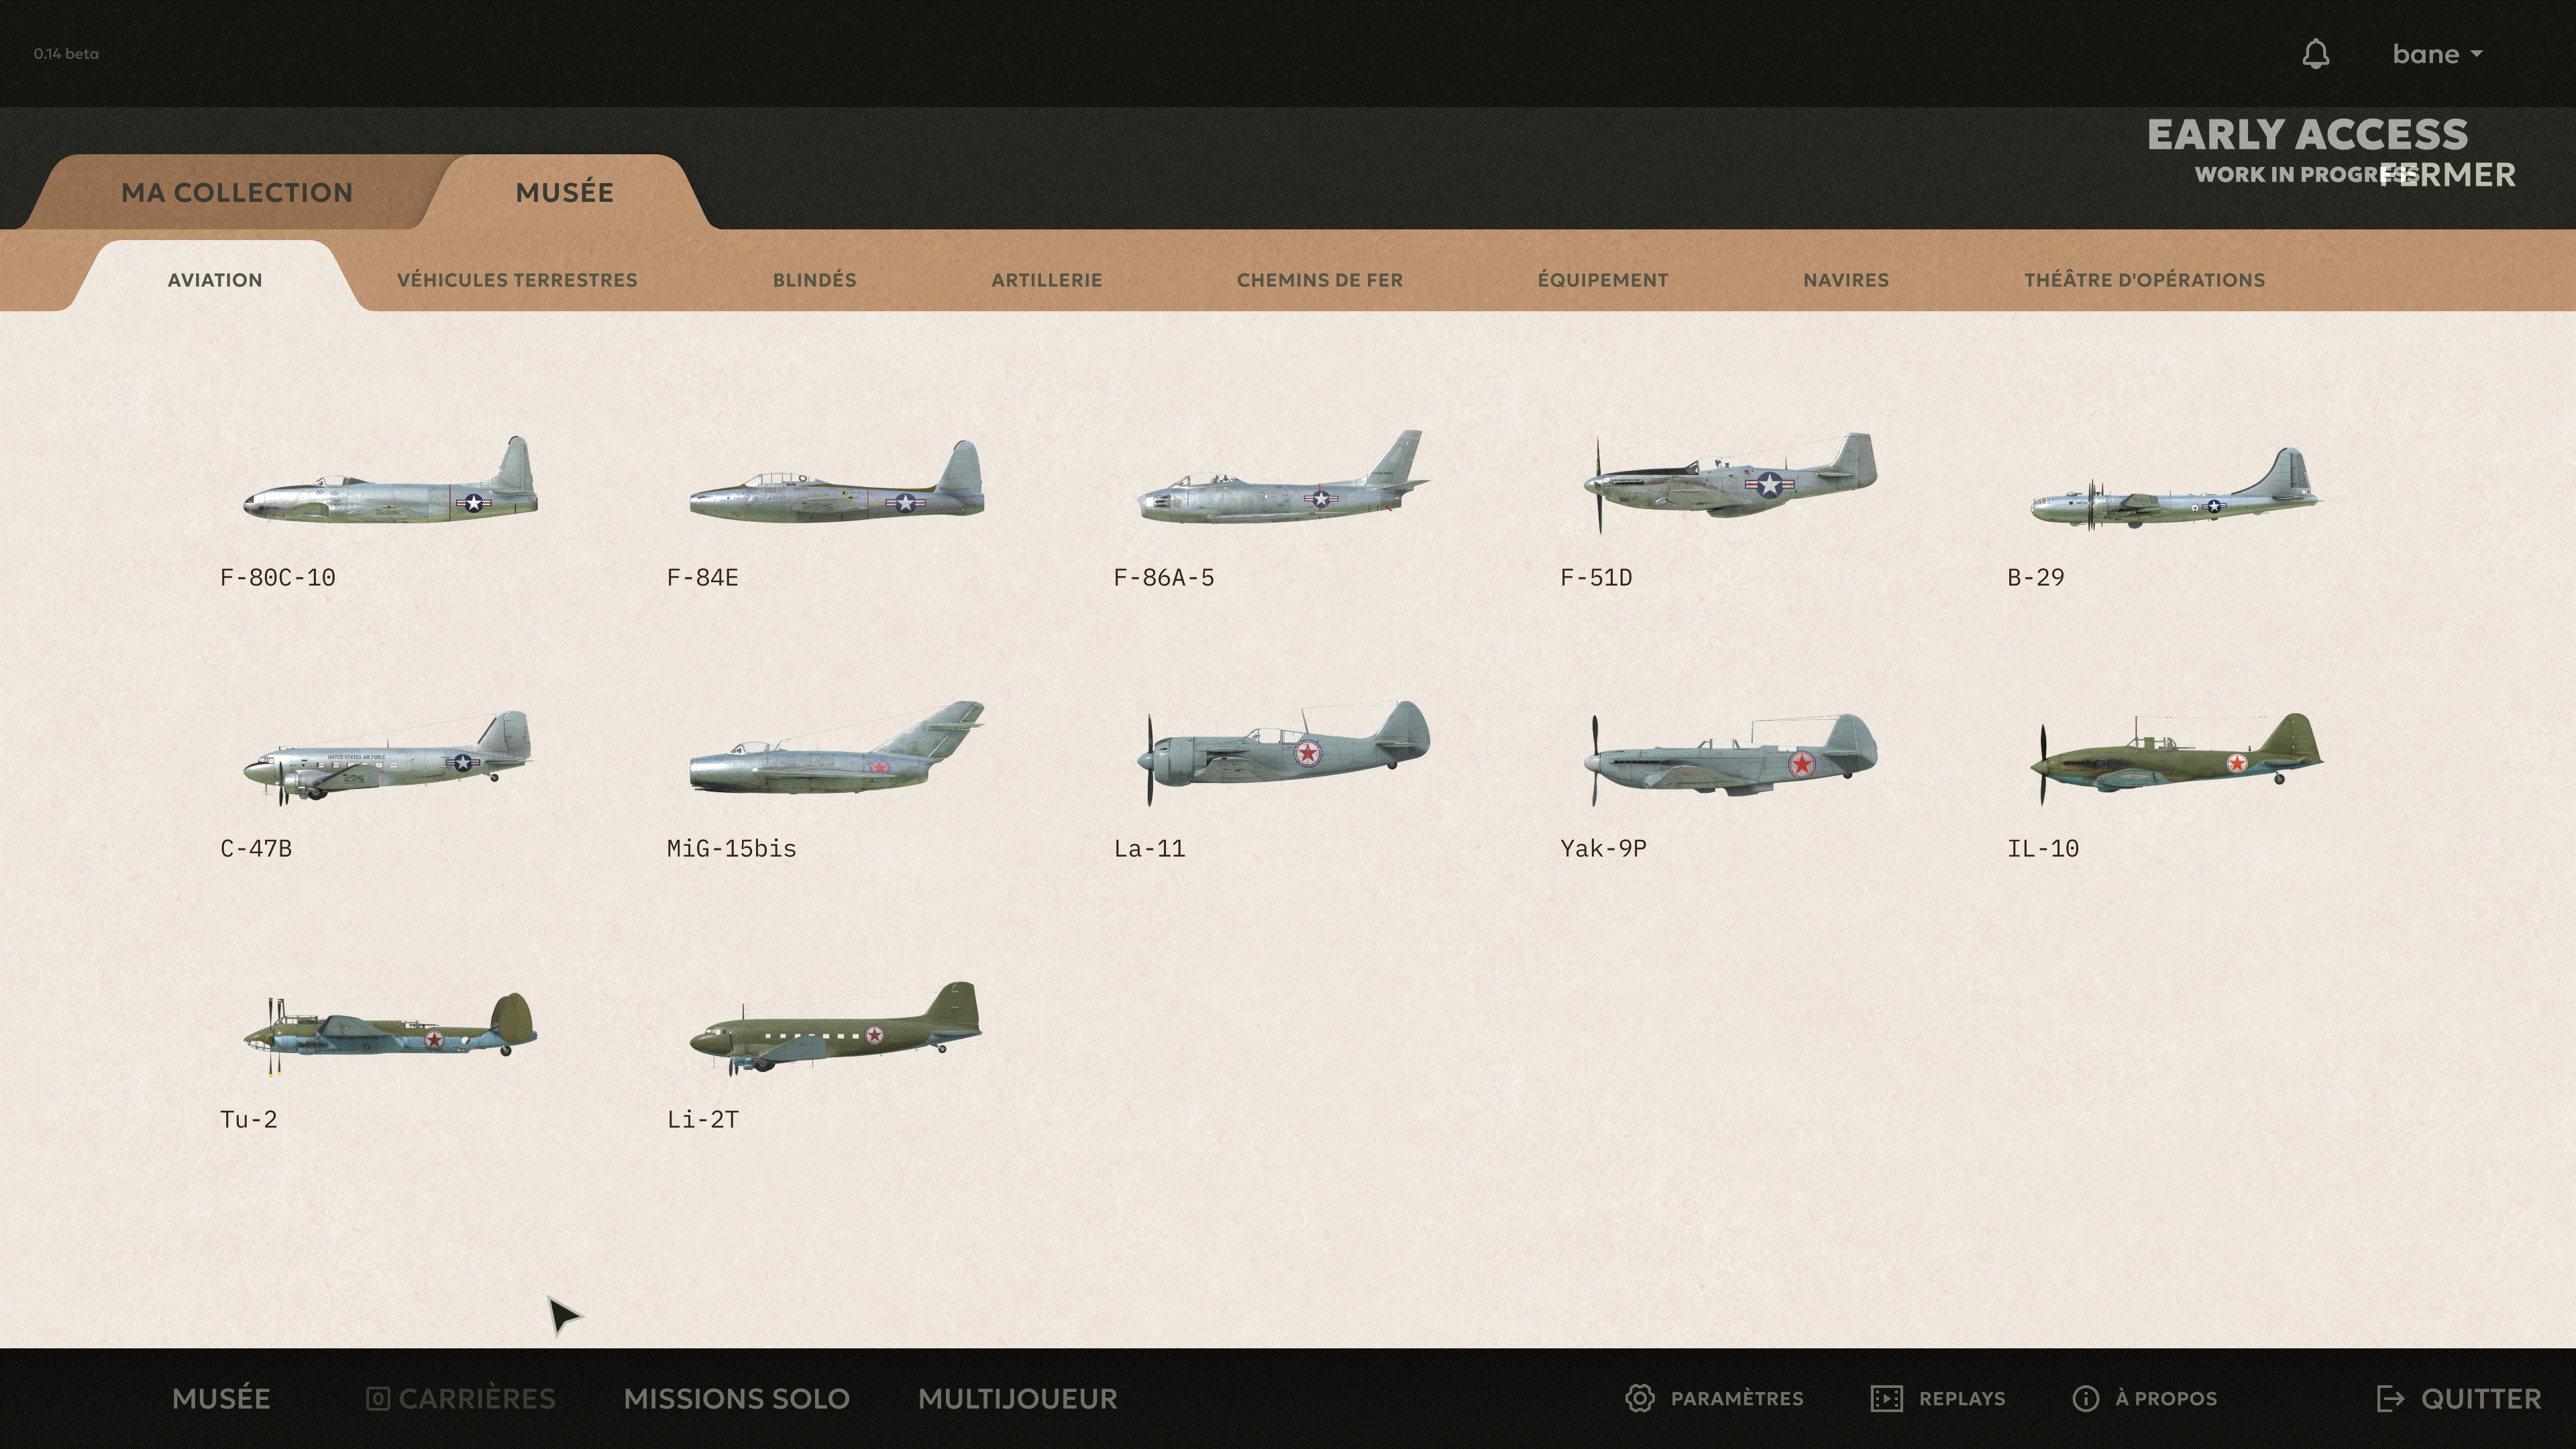This screenshot has height=1449, width=2576.
Task: Select the F-80C-10 aircraft thumbnail
Action: tap(390, 479)
